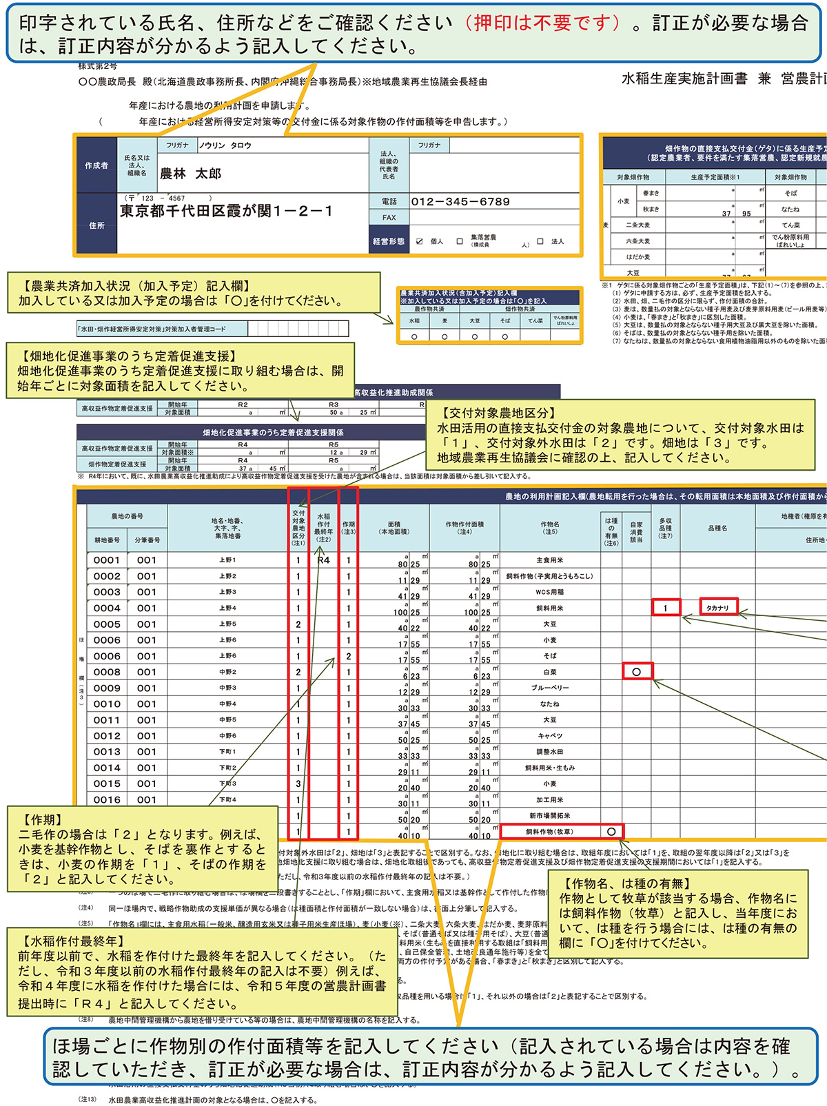
Task: Select the circle mark under 麦 in 農作物共済
Action: tap(445, 336)
